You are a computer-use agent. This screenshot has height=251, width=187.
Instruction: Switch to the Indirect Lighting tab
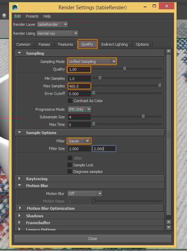click(x=114, y=44)
